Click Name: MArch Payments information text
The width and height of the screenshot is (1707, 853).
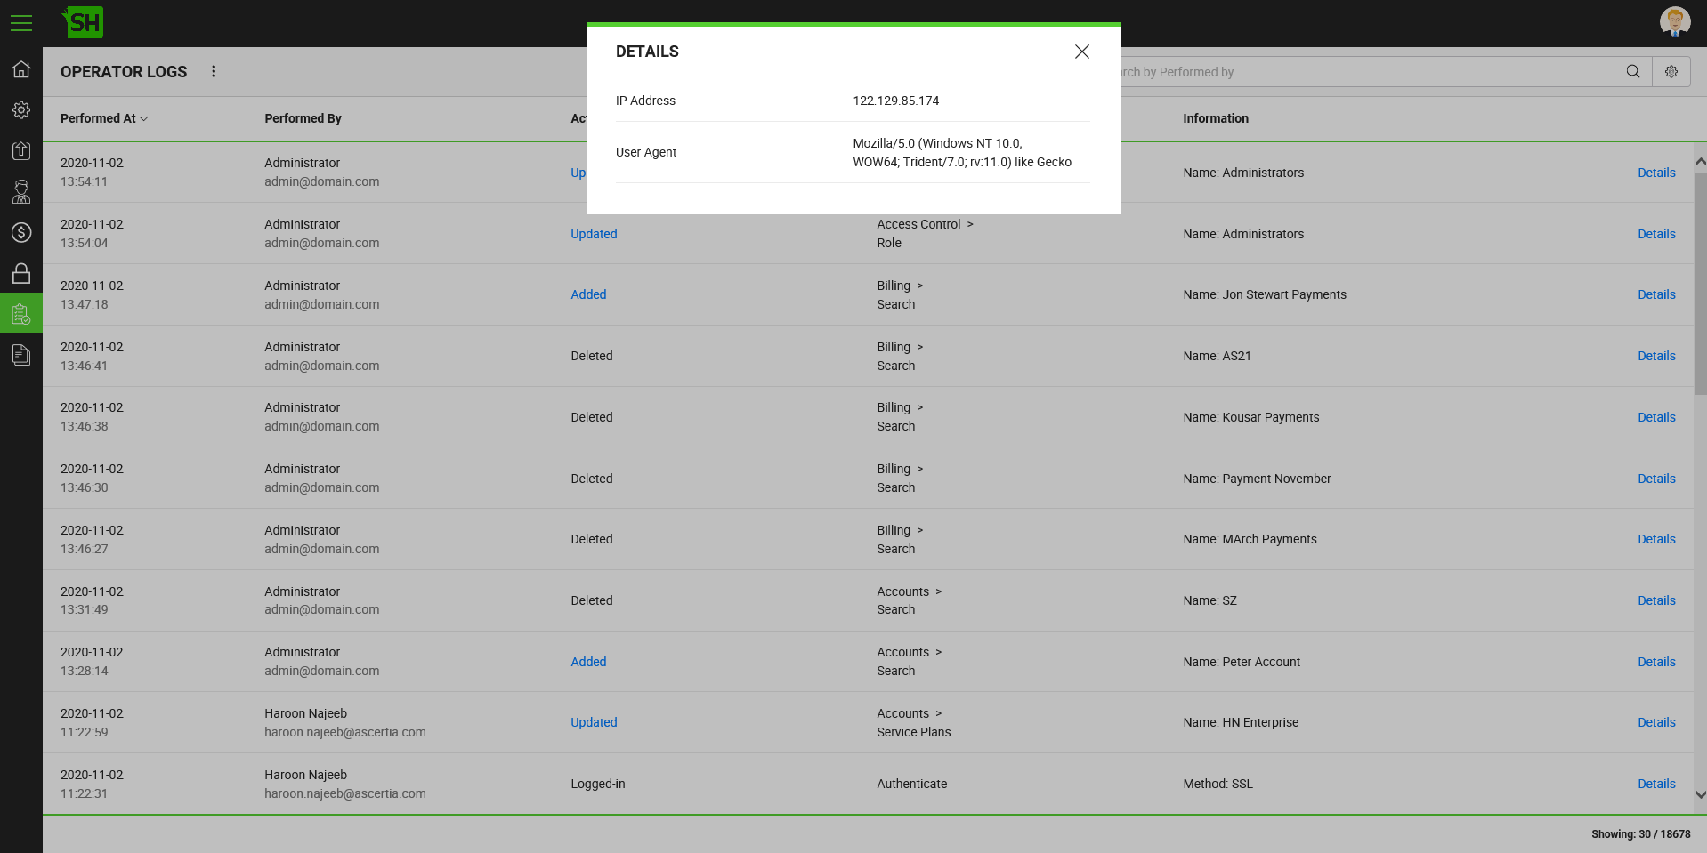click(x=1250, y=539)
